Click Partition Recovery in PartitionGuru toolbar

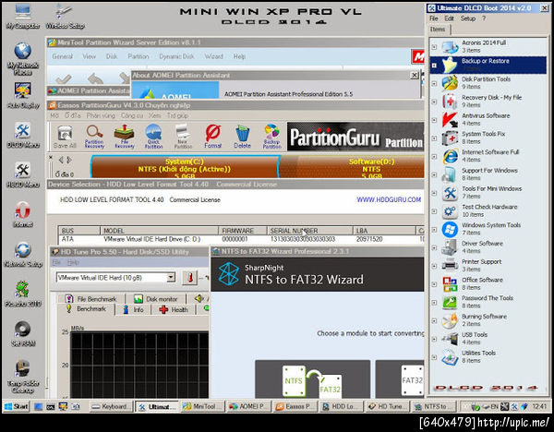pos(94,137)
